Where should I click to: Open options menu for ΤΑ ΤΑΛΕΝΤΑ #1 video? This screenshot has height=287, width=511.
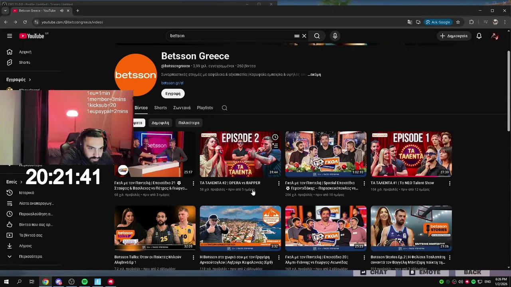point(450,183)
